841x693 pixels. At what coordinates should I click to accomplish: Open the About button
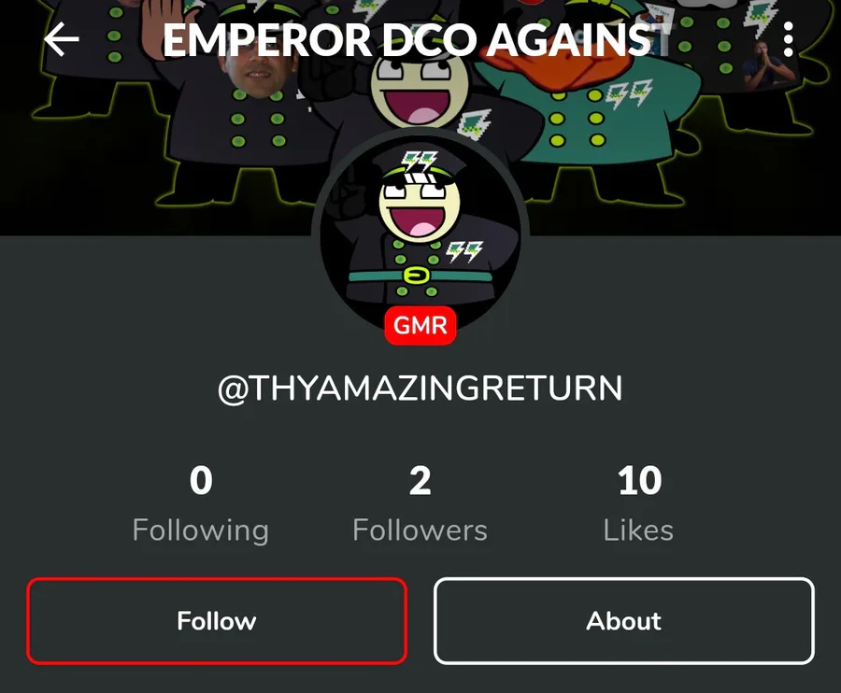(x=624, y=621)
